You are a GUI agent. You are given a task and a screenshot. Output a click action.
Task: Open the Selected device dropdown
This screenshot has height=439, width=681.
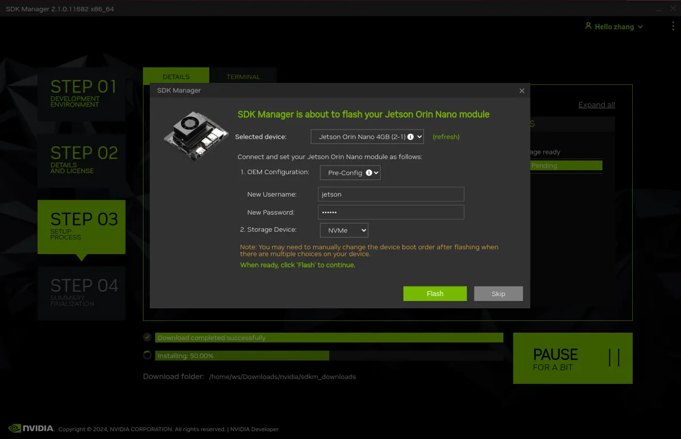coord(367,137)
